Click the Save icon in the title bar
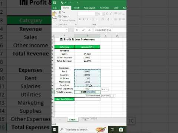The image size is (178, 133). tap(55, 3)
